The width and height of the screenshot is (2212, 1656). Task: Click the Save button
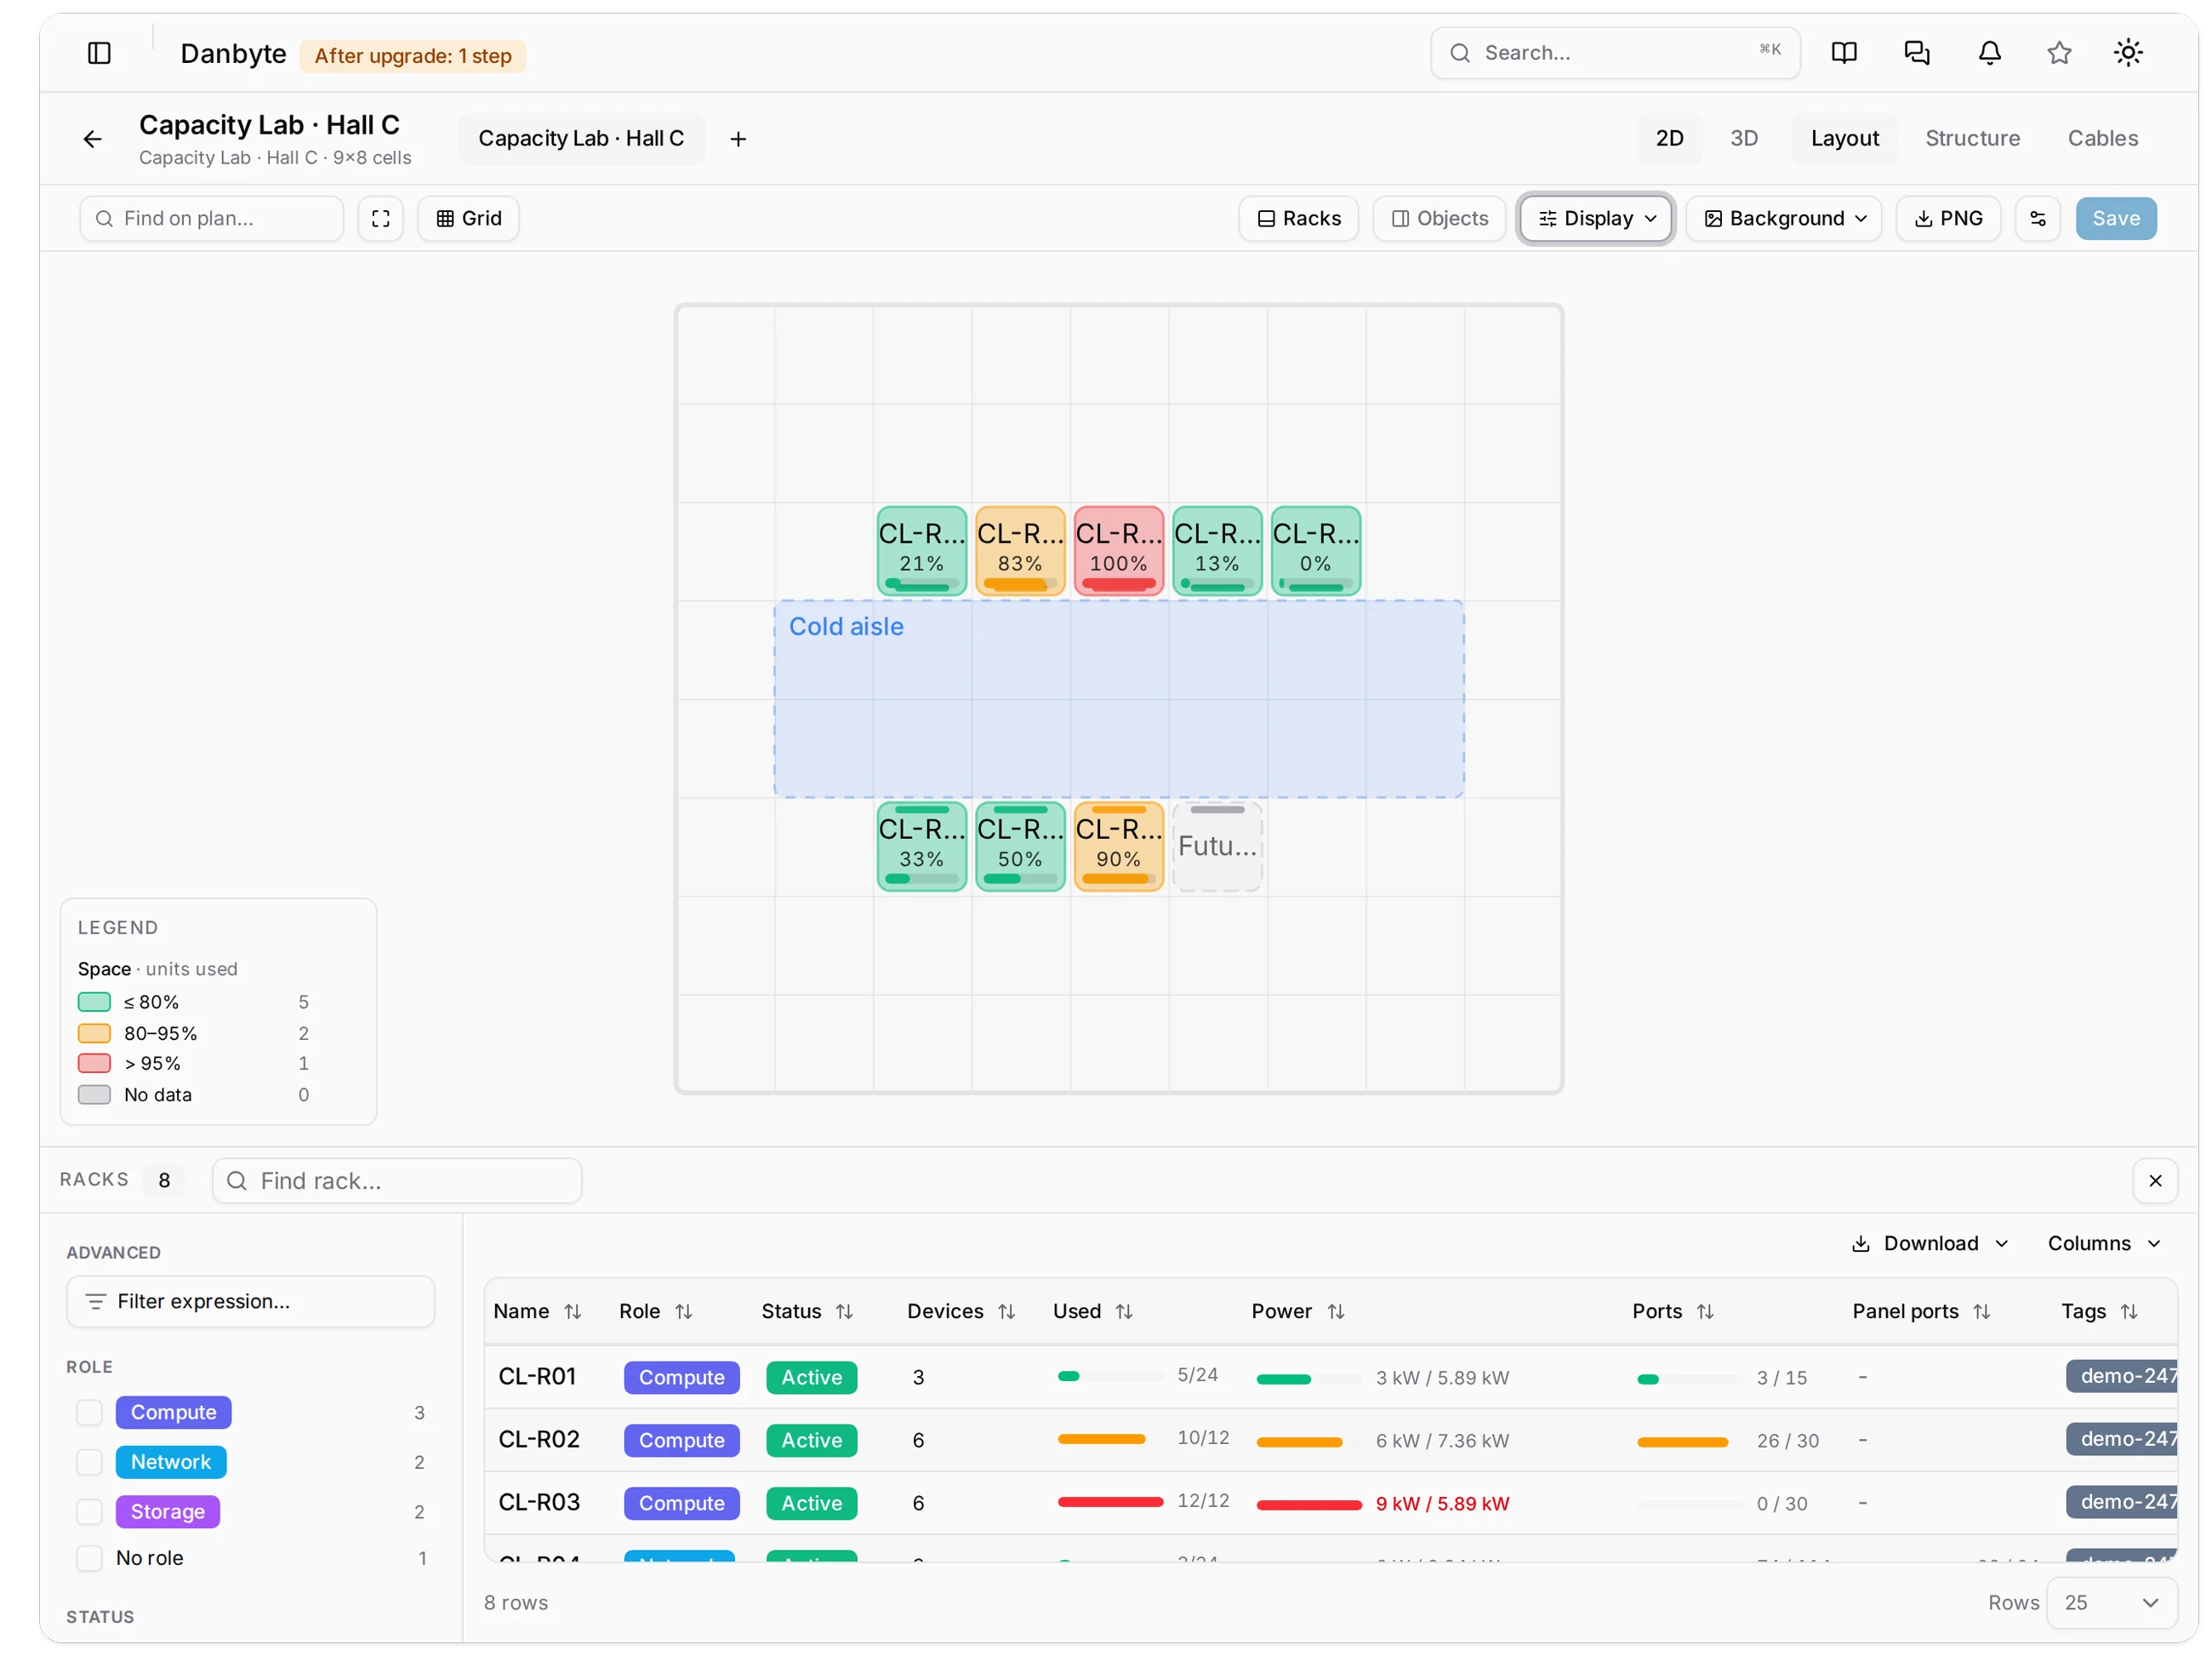click(x=2115, y=218)
